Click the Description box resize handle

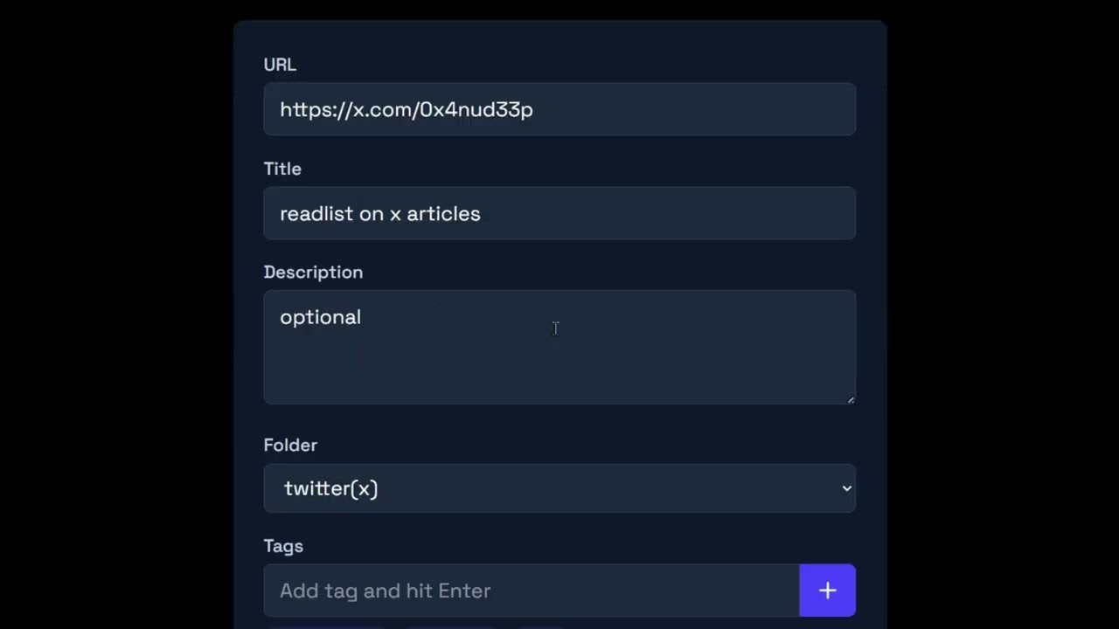coord(850,399)
